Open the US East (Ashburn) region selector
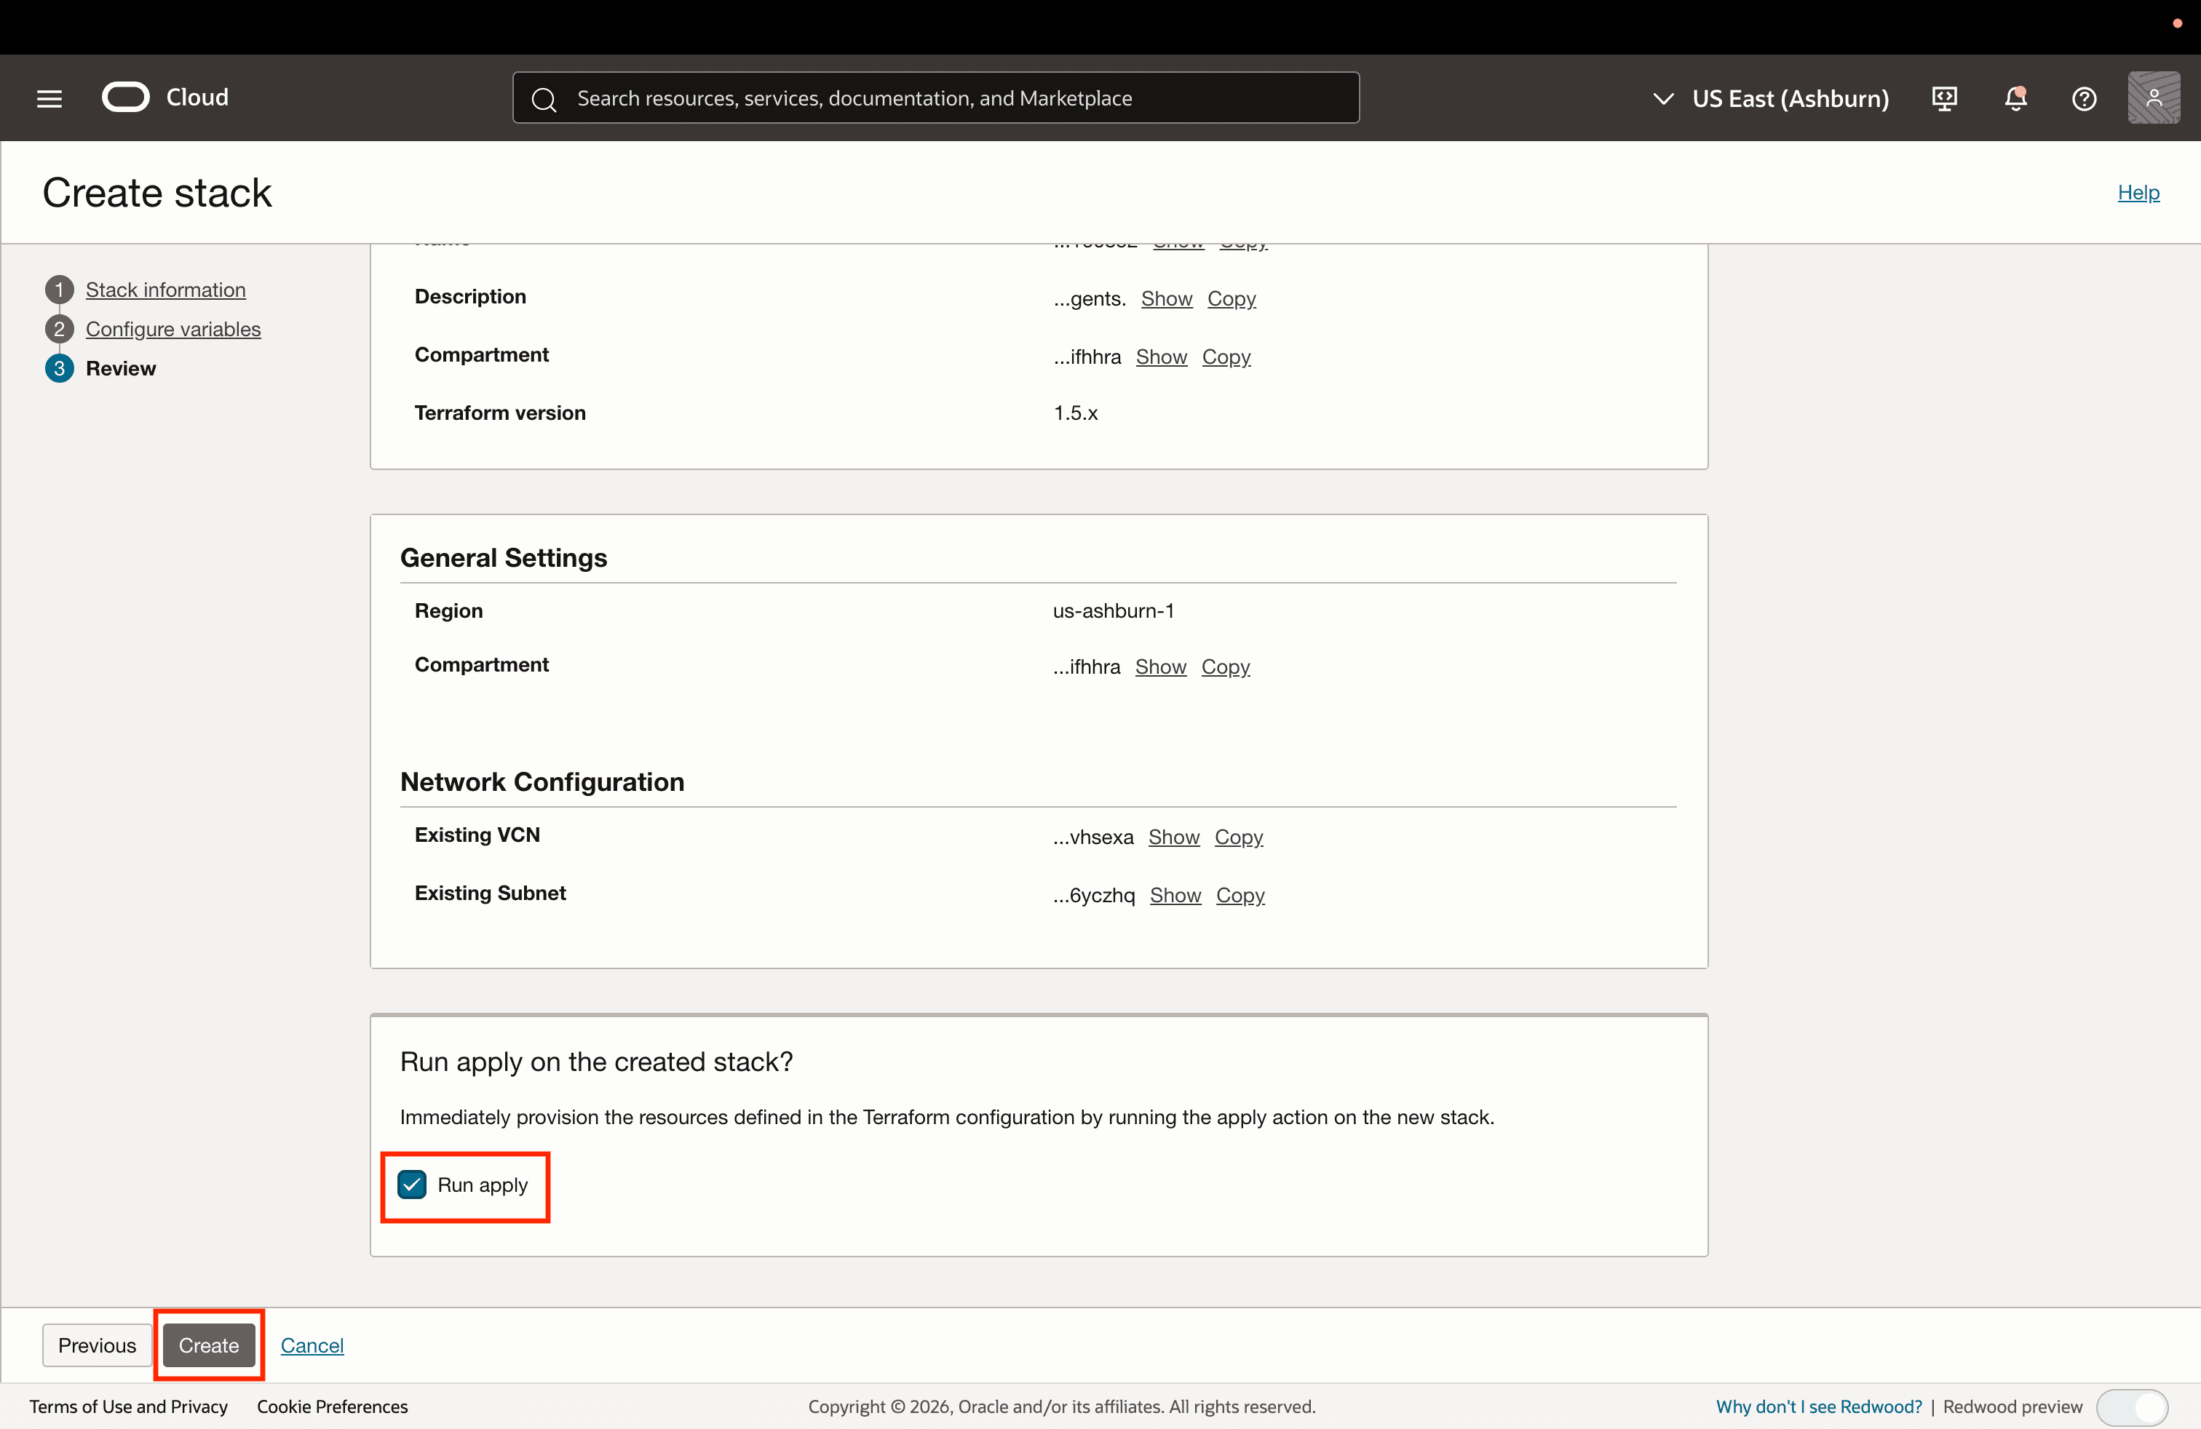This screenshot has width=2201, height=1429. pos(1769,98)
